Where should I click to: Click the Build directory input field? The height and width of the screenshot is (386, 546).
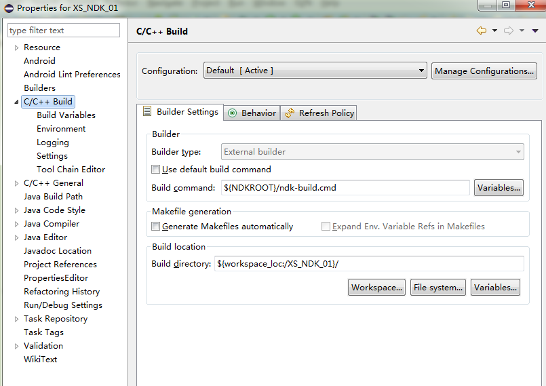point(369,264)
